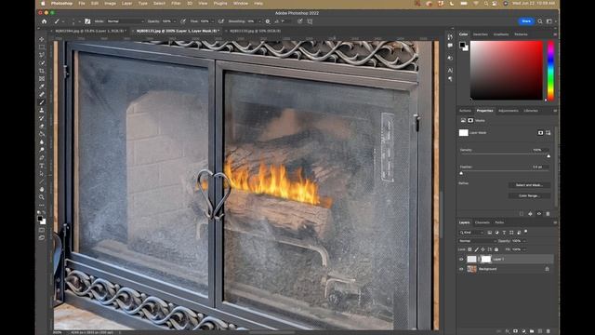
Task: Open the brush Mode dropdown
Action: click(126, 21)
